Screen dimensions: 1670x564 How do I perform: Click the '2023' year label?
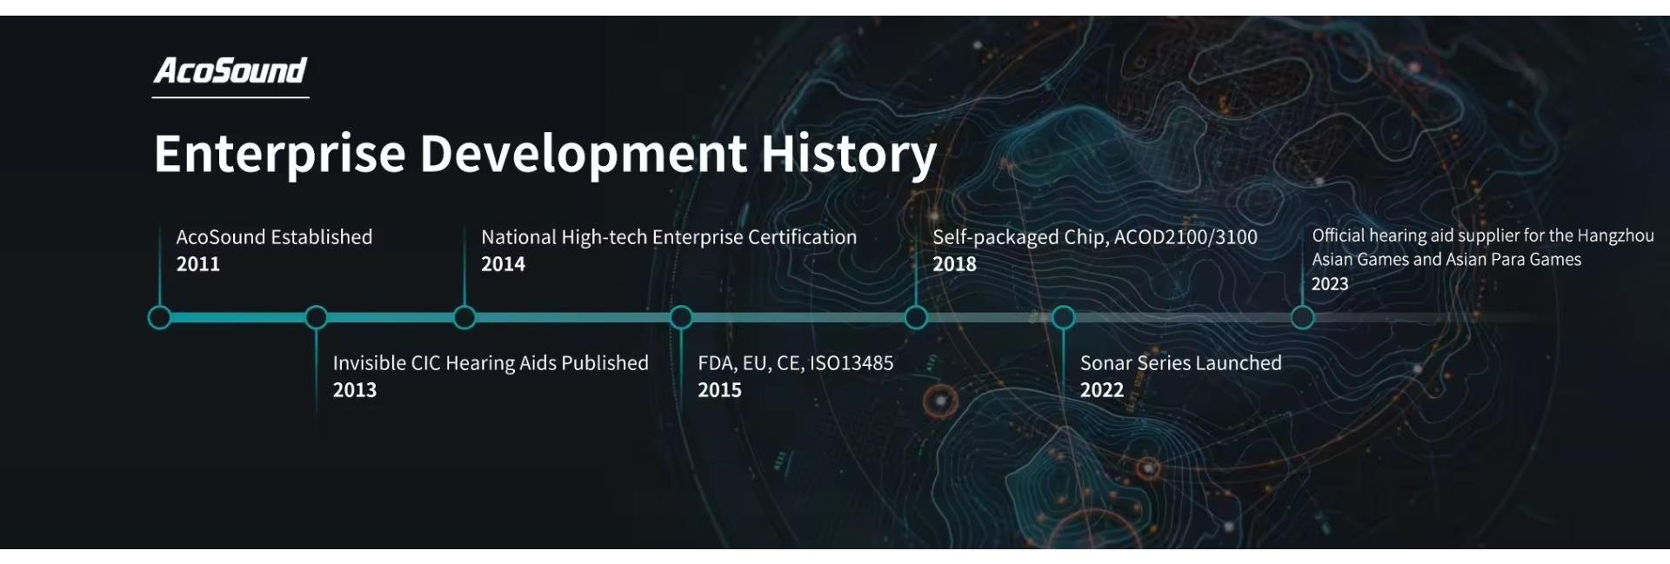pos(1330,284)
